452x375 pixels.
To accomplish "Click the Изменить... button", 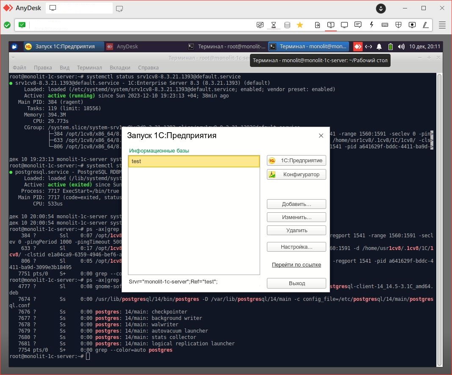I will coord(297,217).
